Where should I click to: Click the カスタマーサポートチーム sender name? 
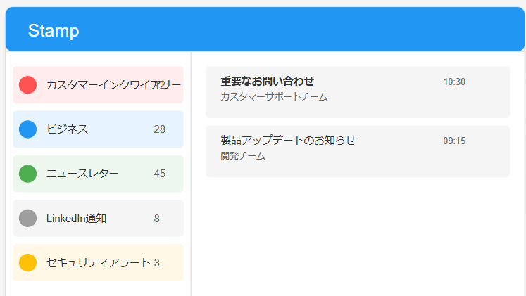pos(274,97)
